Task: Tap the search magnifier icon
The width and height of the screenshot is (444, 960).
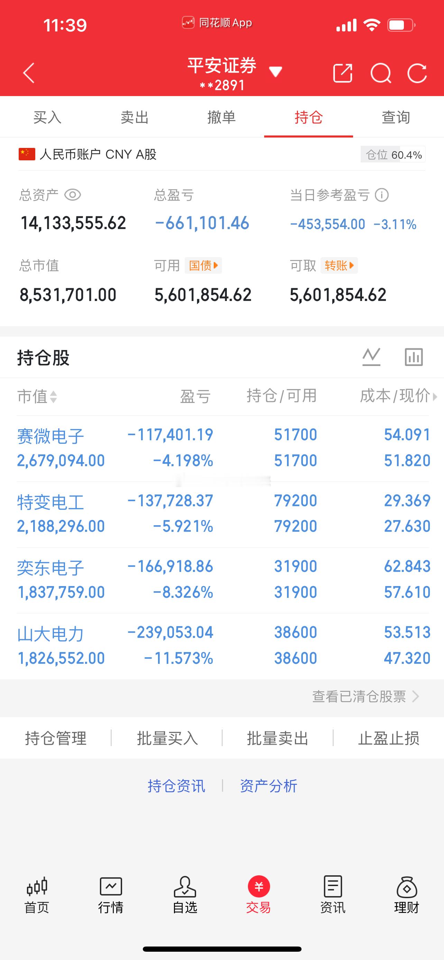Action: tap(381, 73)
